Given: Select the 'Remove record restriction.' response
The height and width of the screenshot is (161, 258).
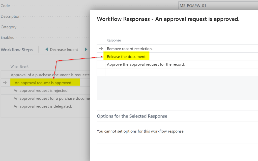Looking at the screenshot, I should point(130,49).
